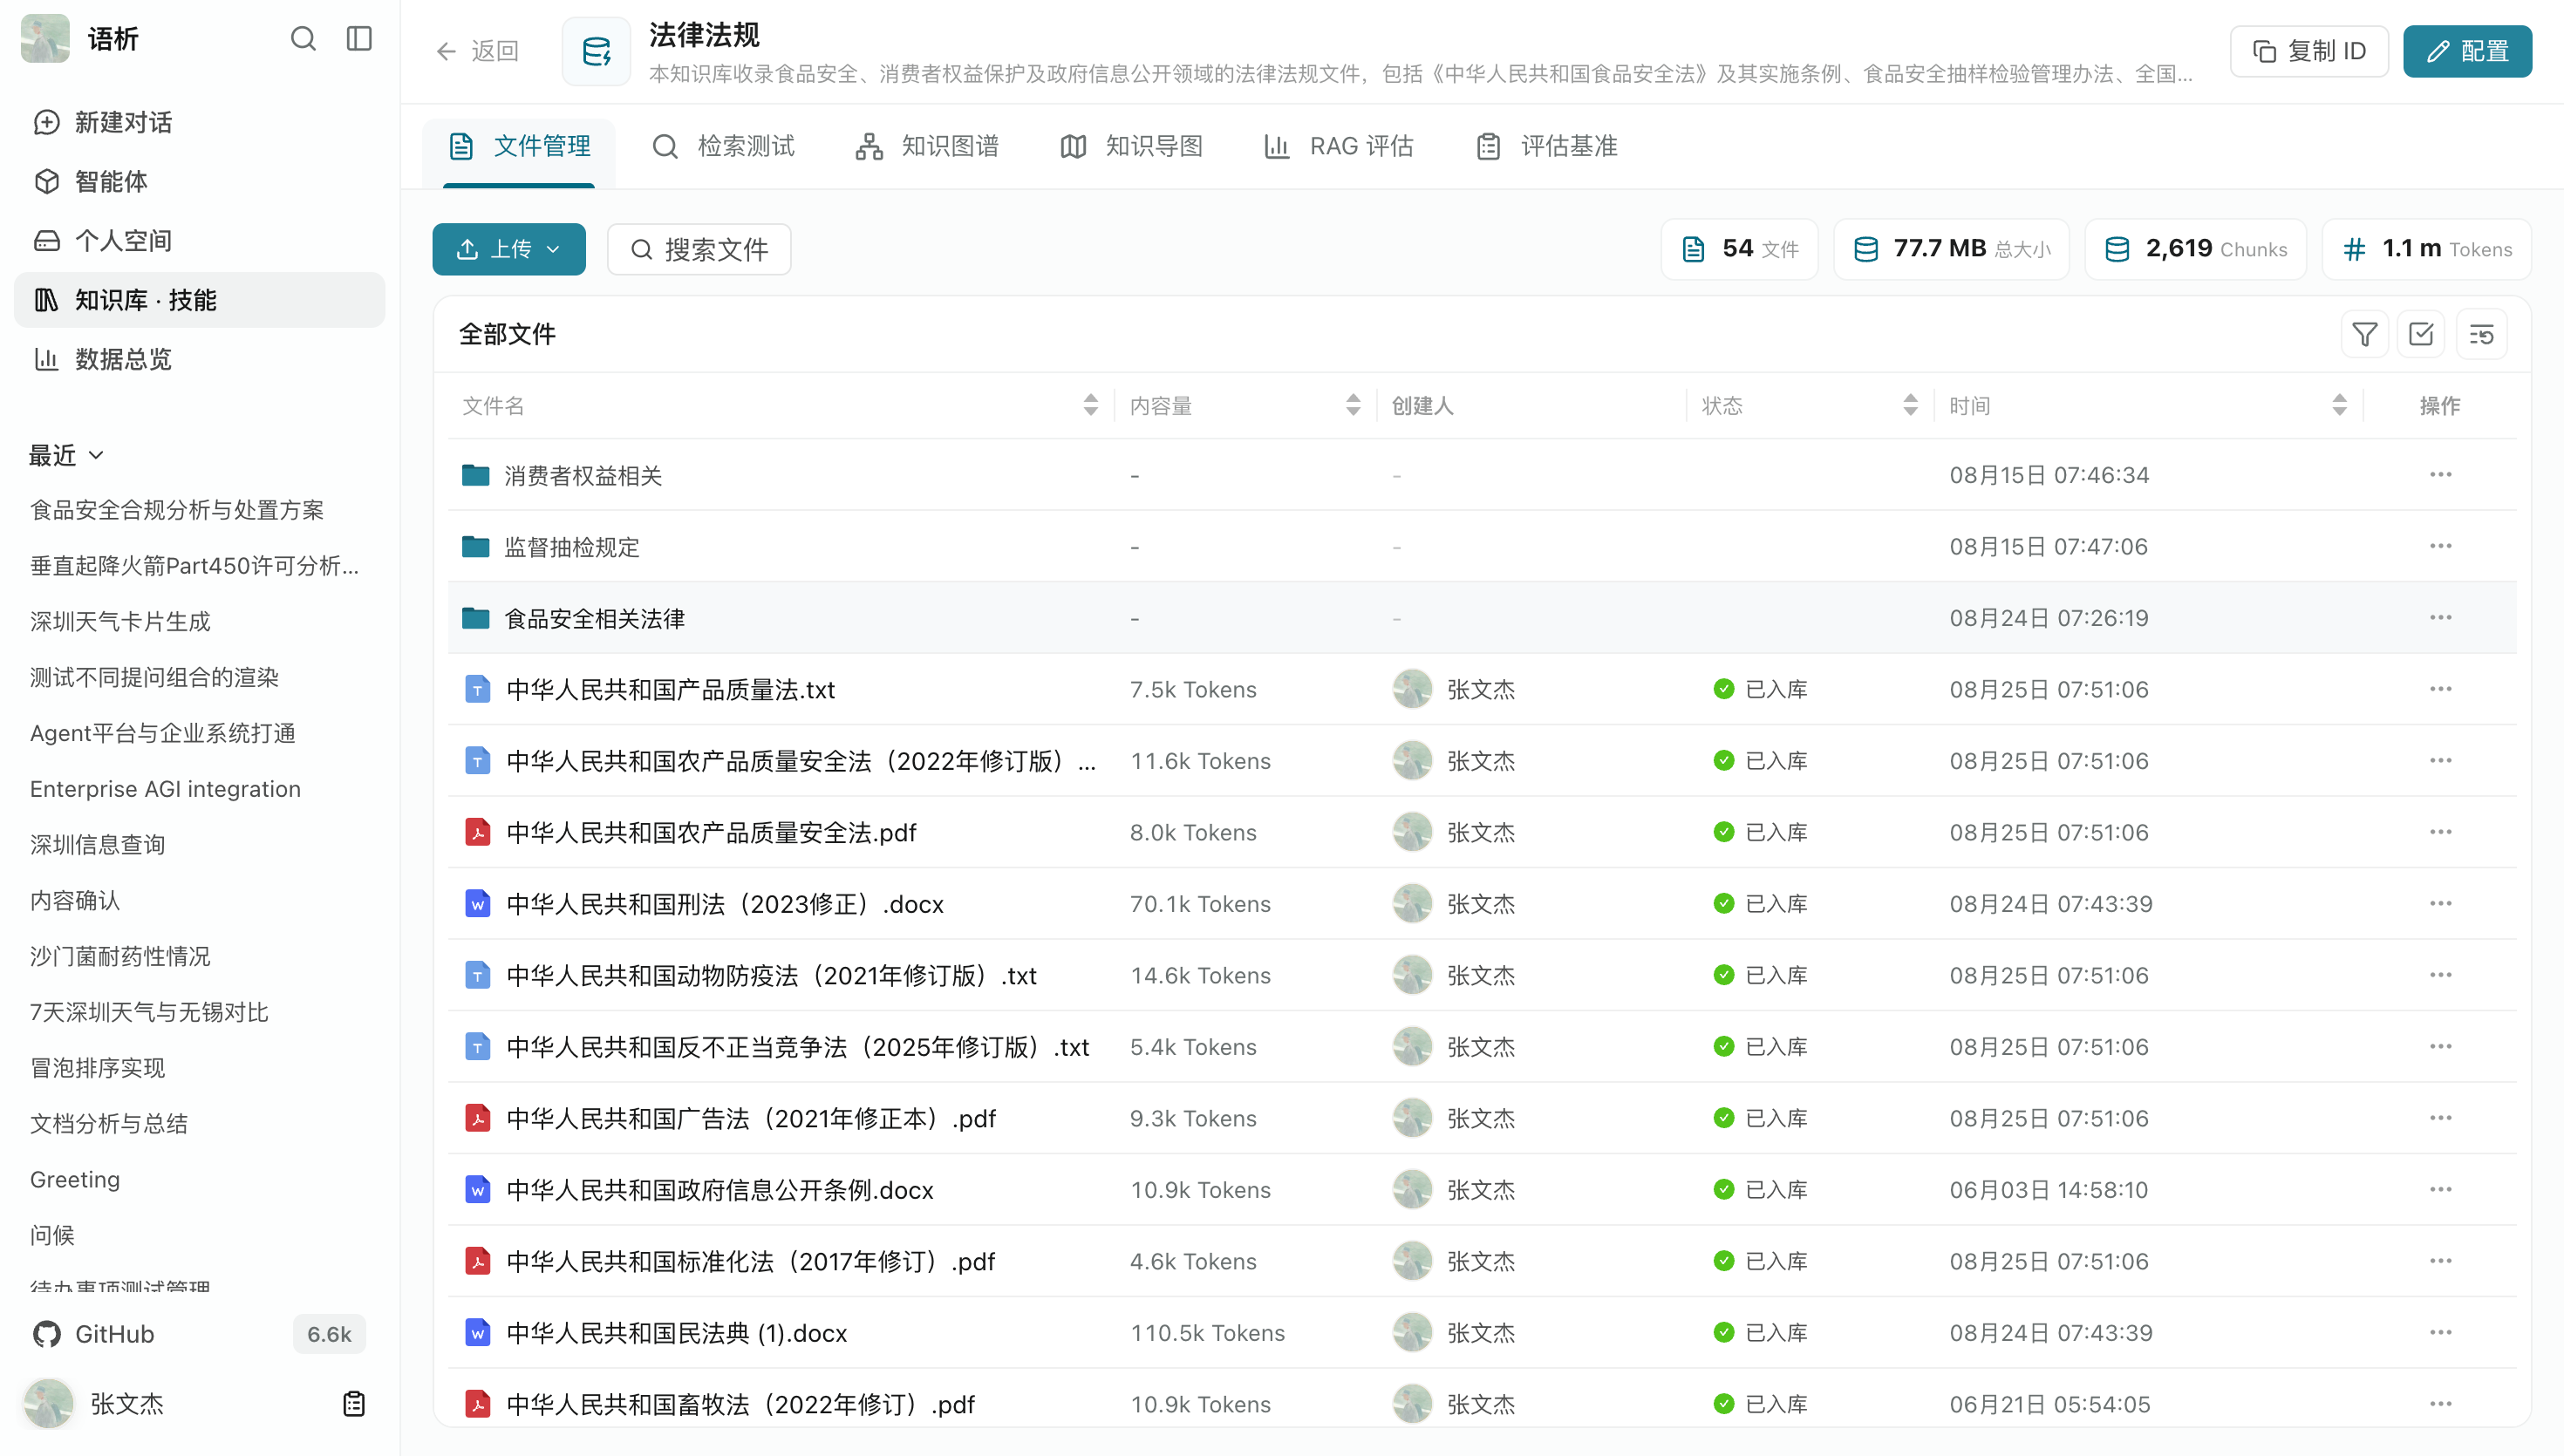The width and height of the screenshot is (2564, 1456).
Task: Open recent chat Greeting
Action: coord(75,1180)
